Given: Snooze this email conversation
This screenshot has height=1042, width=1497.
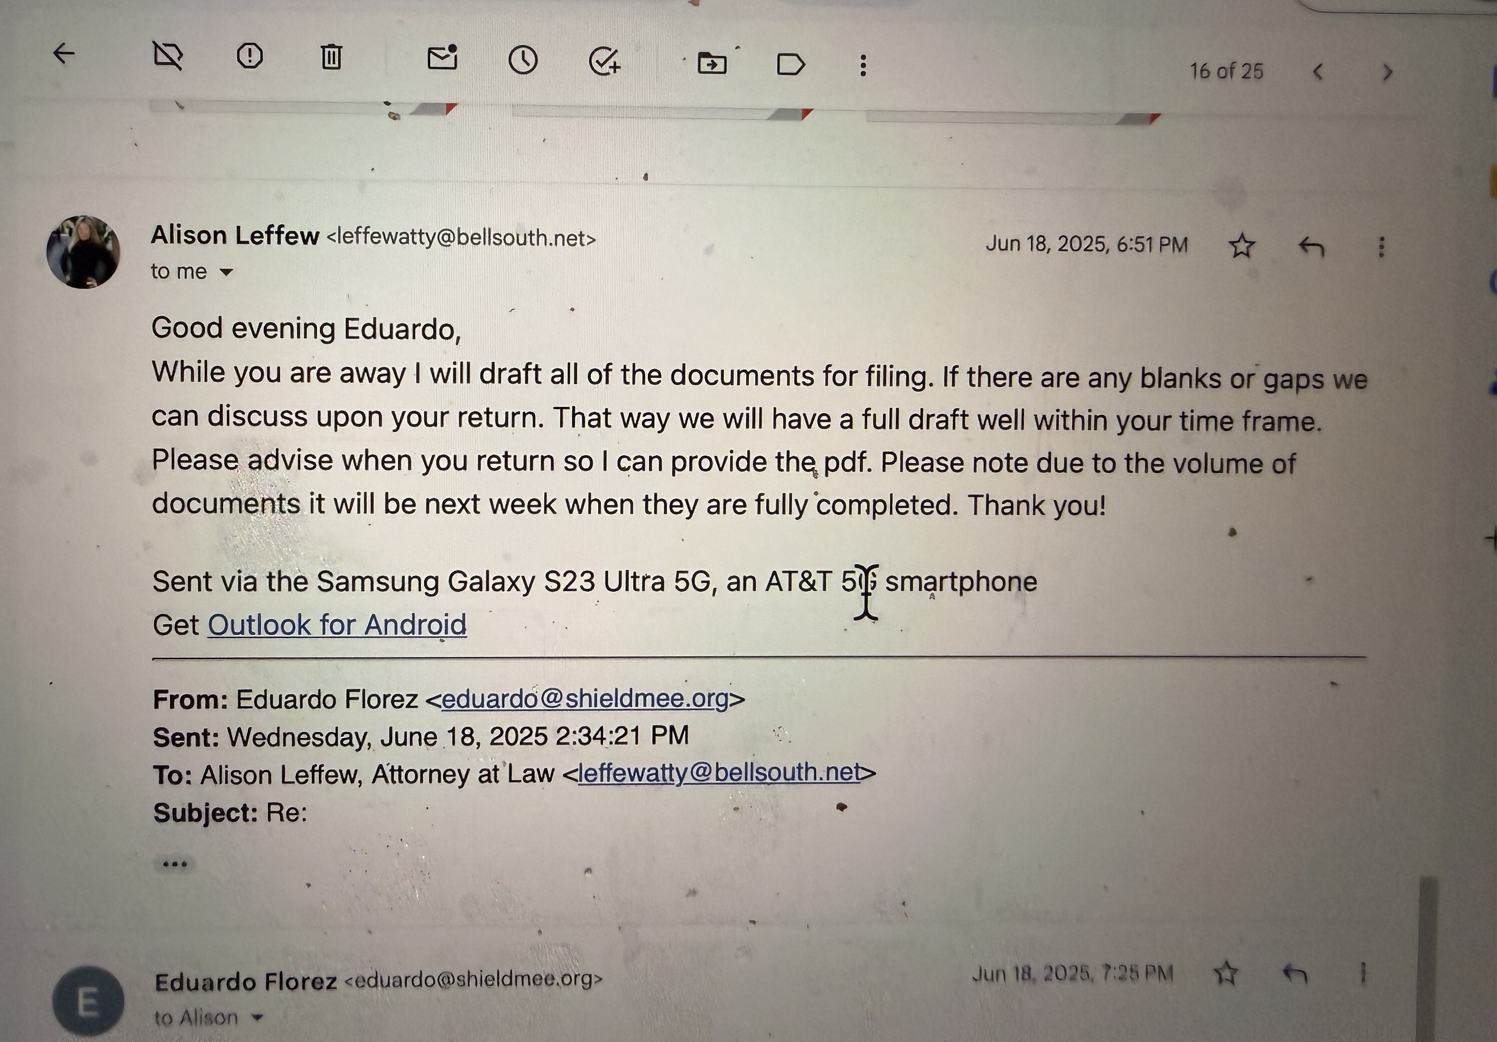Looking at the screenshot, I should click(523, 61).
